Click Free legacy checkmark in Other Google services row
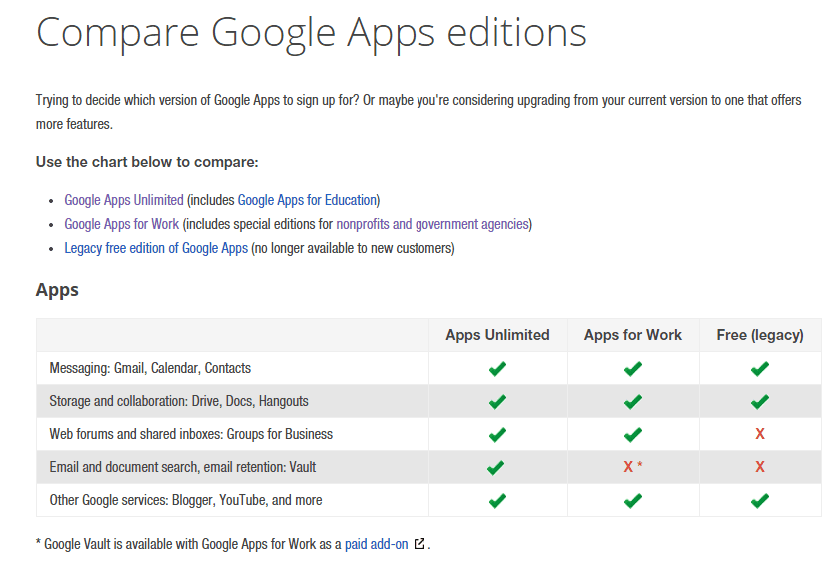Image resolution: width=836 pixels, height=566 pixels. [760, 501]
